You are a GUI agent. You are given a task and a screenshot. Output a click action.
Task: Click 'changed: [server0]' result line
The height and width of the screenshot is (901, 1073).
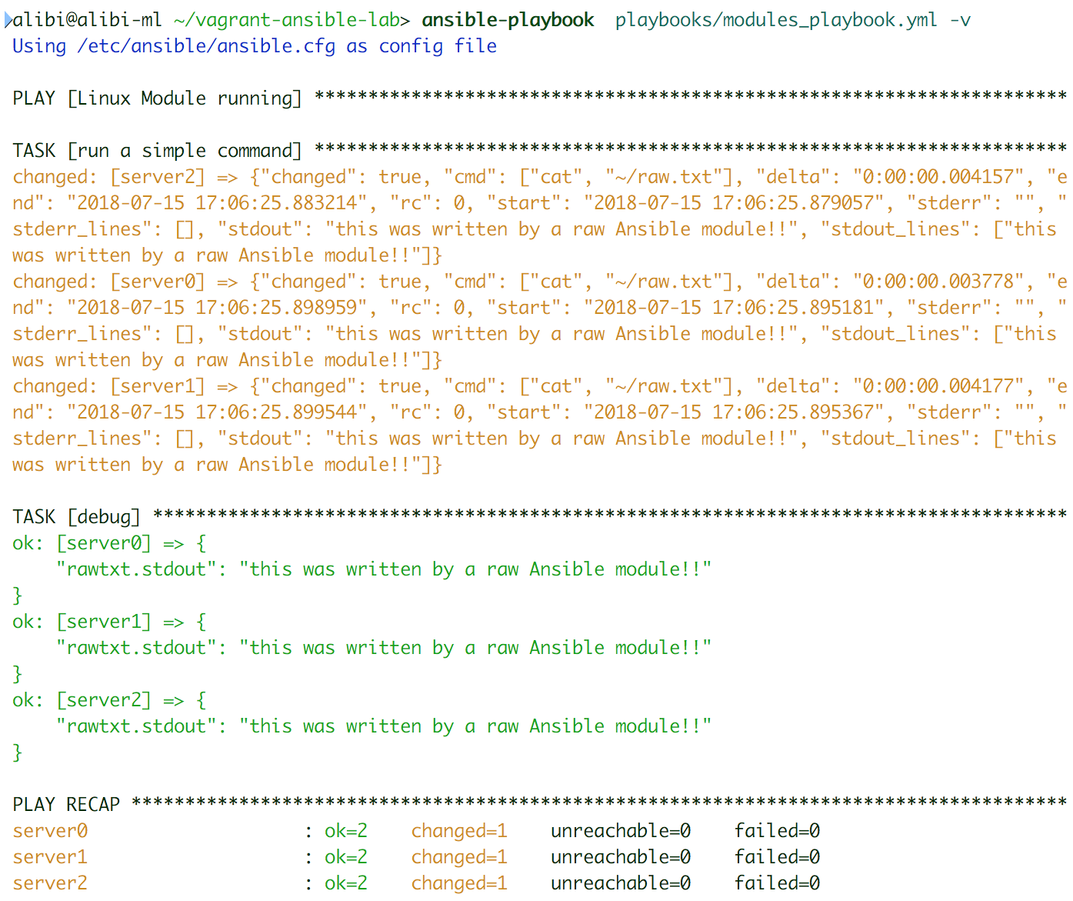[108, 282]
